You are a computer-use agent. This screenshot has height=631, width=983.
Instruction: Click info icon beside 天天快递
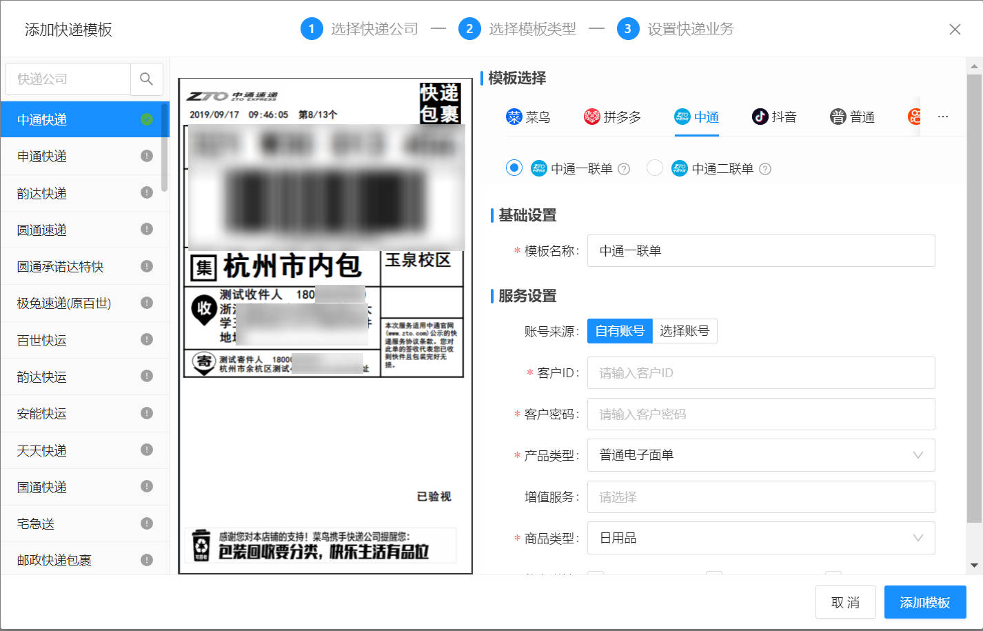[147, 450]
